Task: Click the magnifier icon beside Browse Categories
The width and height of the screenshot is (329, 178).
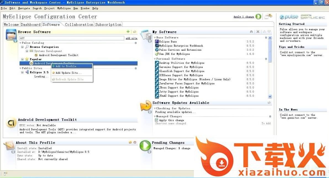Action: (27, 47)
